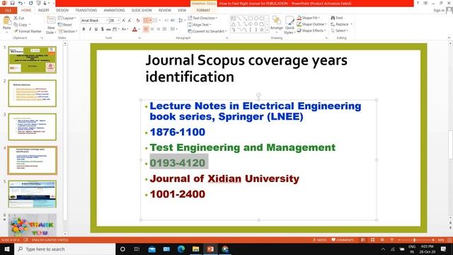
Task: Switch to the ANIMATIONS tab
Action: pyautogui.click(x=115, y=10)
